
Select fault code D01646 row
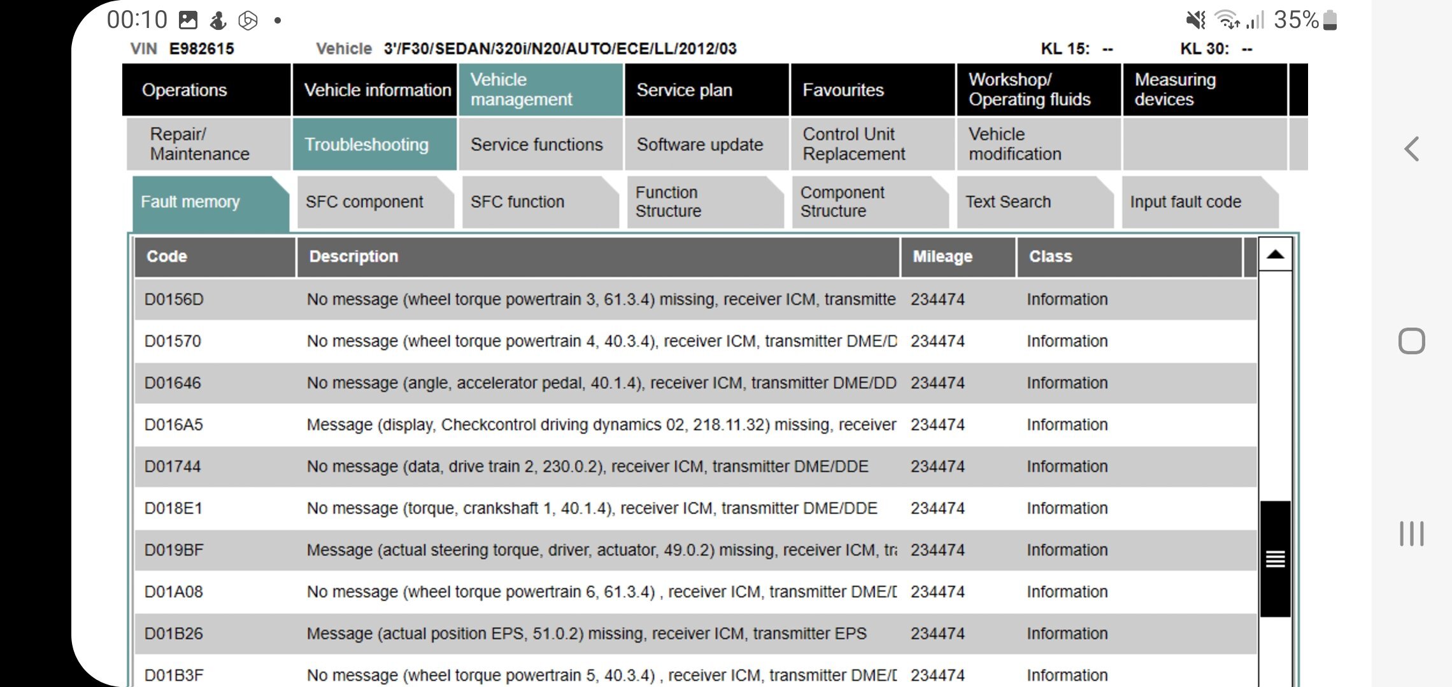coord(695,383)
